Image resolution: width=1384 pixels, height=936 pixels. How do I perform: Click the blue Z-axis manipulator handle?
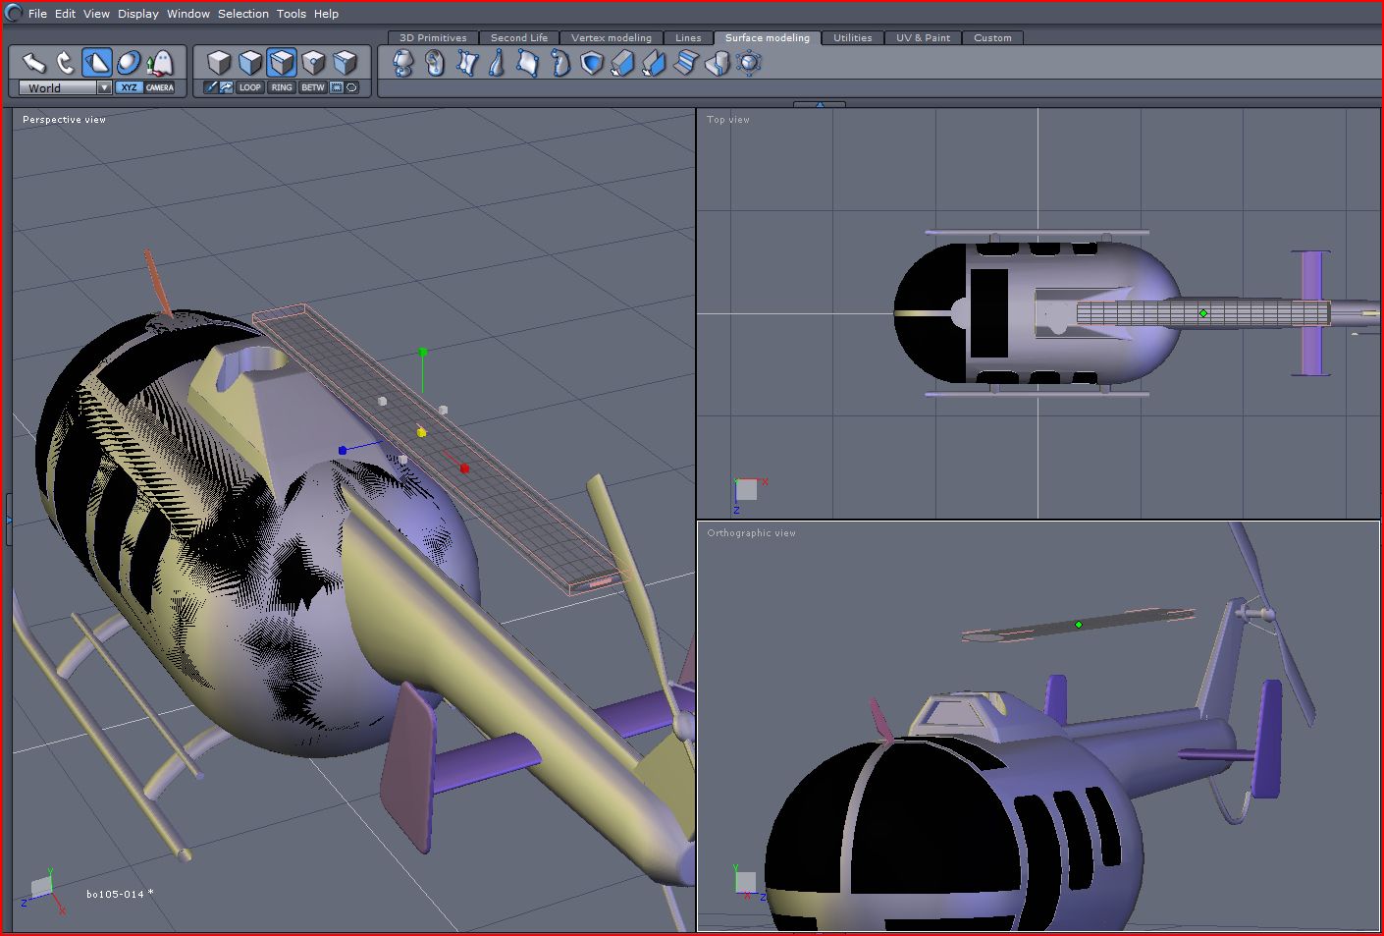pyautogui.click(x=343, y=451)
